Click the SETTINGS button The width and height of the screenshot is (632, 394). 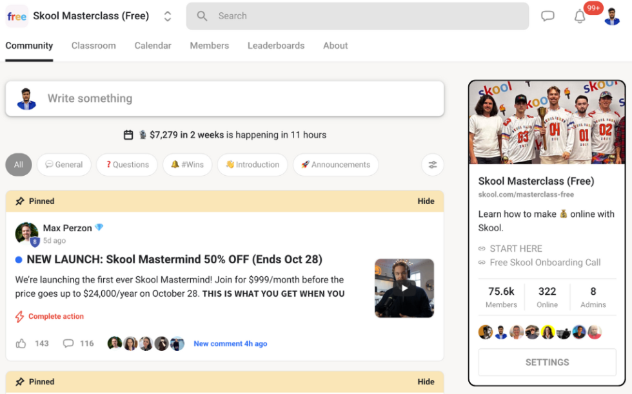[x=547, y=362]
